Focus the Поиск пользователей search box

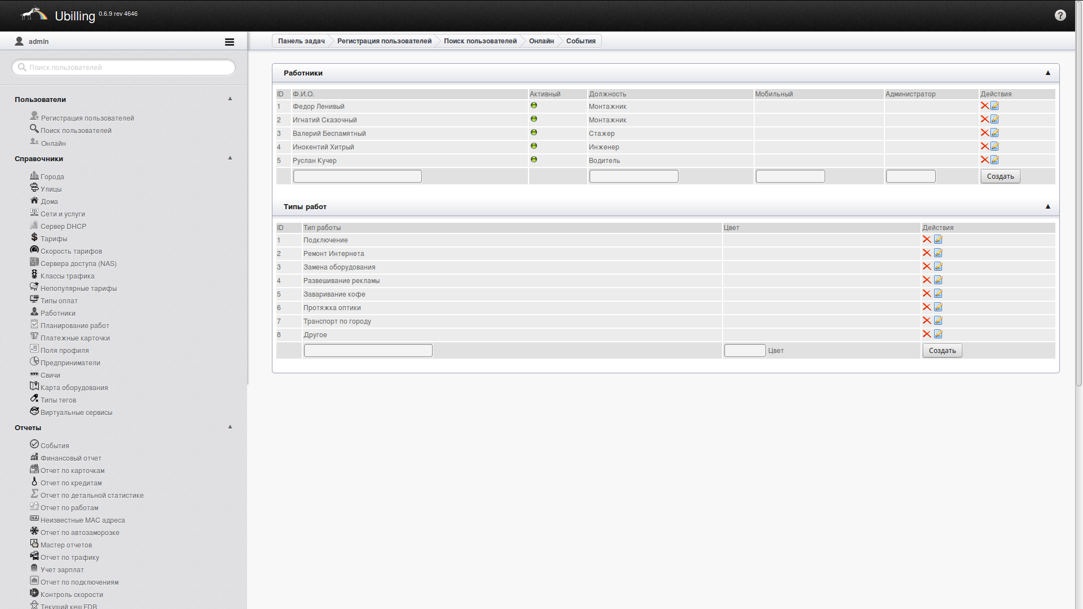(x=124, y=67)
